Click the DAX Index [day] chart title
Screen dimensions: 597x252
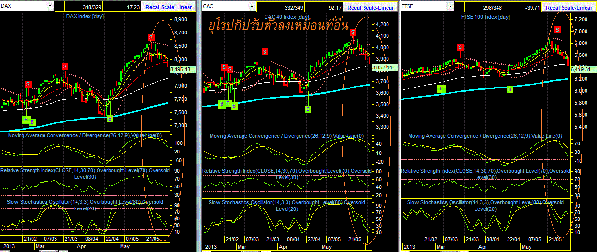point(85,17)
